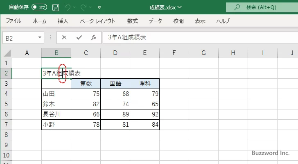This screenshot has height=164, width=298.
Task: Click the cell with value 81
Action: [115, 125]
